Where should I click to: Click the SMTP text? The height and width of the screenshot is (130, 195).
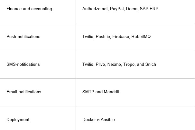tap(88, 92)
